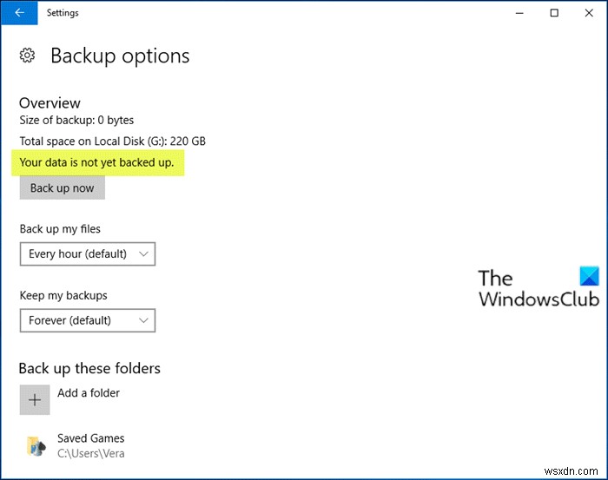Click the Back up my files label
608x480 pixels.
pos(60,229)
